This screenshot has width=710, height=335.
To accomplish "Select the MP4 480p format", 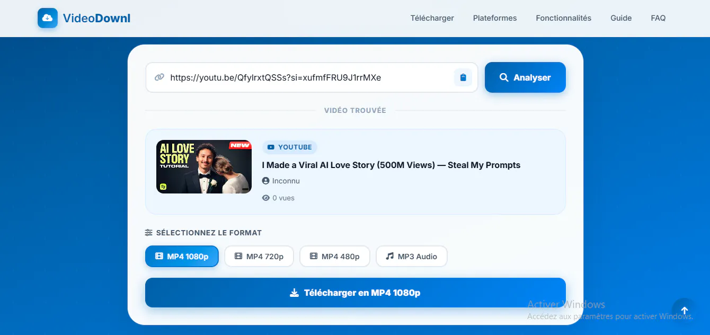I will pyautogui.click(x=335, y=257).
